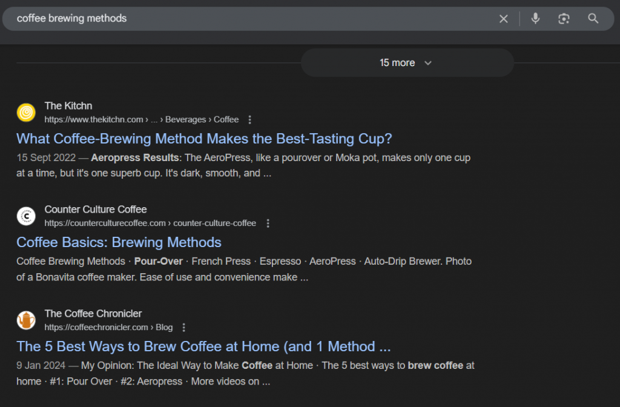Click the Blog breadcrumb under Coffee Chronicler
The width and height of the screenshot is (620, 407).
(164, 327)
